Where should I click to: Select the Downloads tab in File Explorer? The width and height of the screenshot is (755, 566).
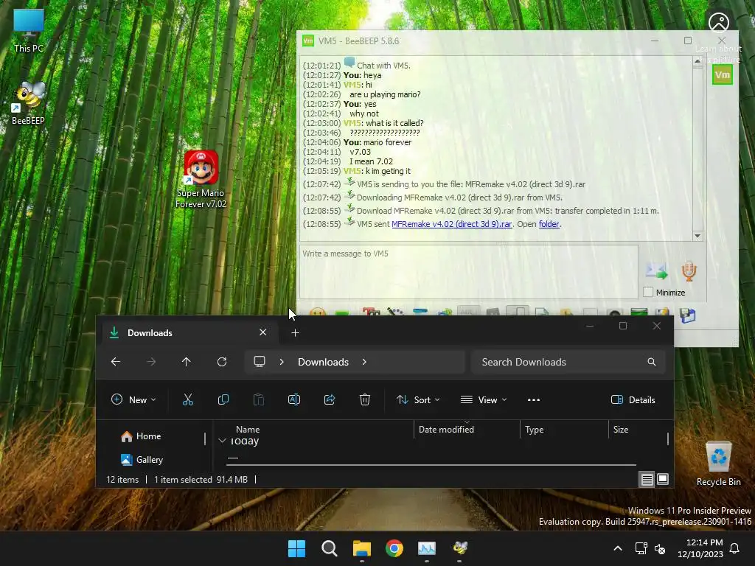tap(190, 332)
